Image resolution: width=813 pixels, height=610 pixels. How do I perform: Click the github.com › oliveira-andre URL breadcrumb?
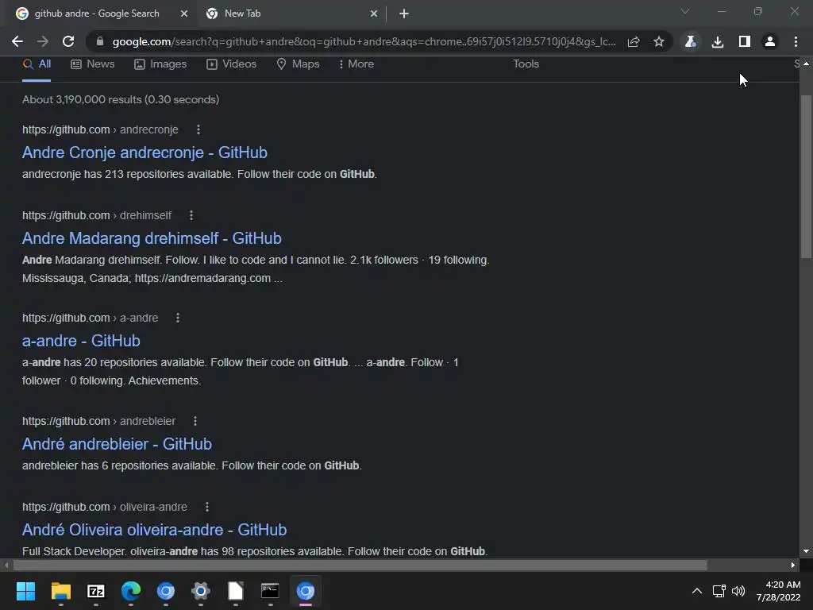coord(105,507)
